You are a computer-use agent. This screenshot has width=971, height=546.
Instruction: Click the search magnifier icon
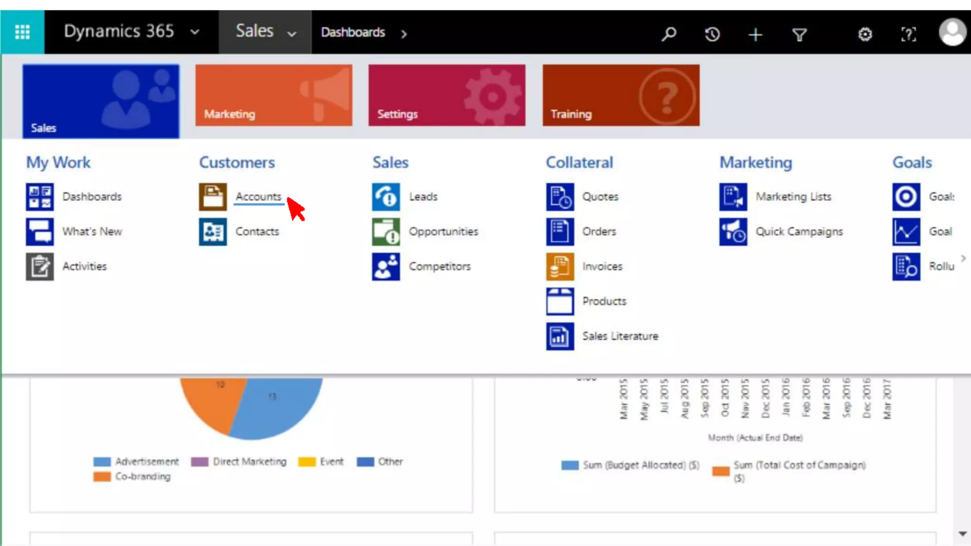click(x=669, y=34)
